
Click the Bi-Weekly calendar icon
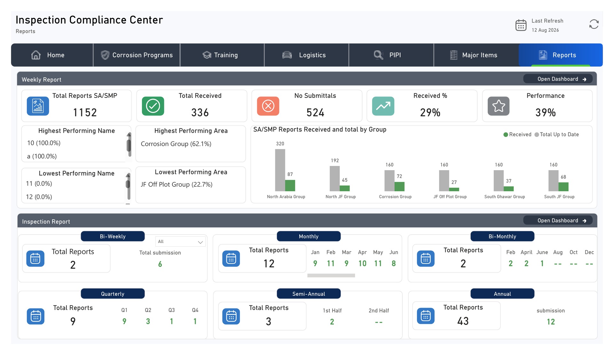35,259
